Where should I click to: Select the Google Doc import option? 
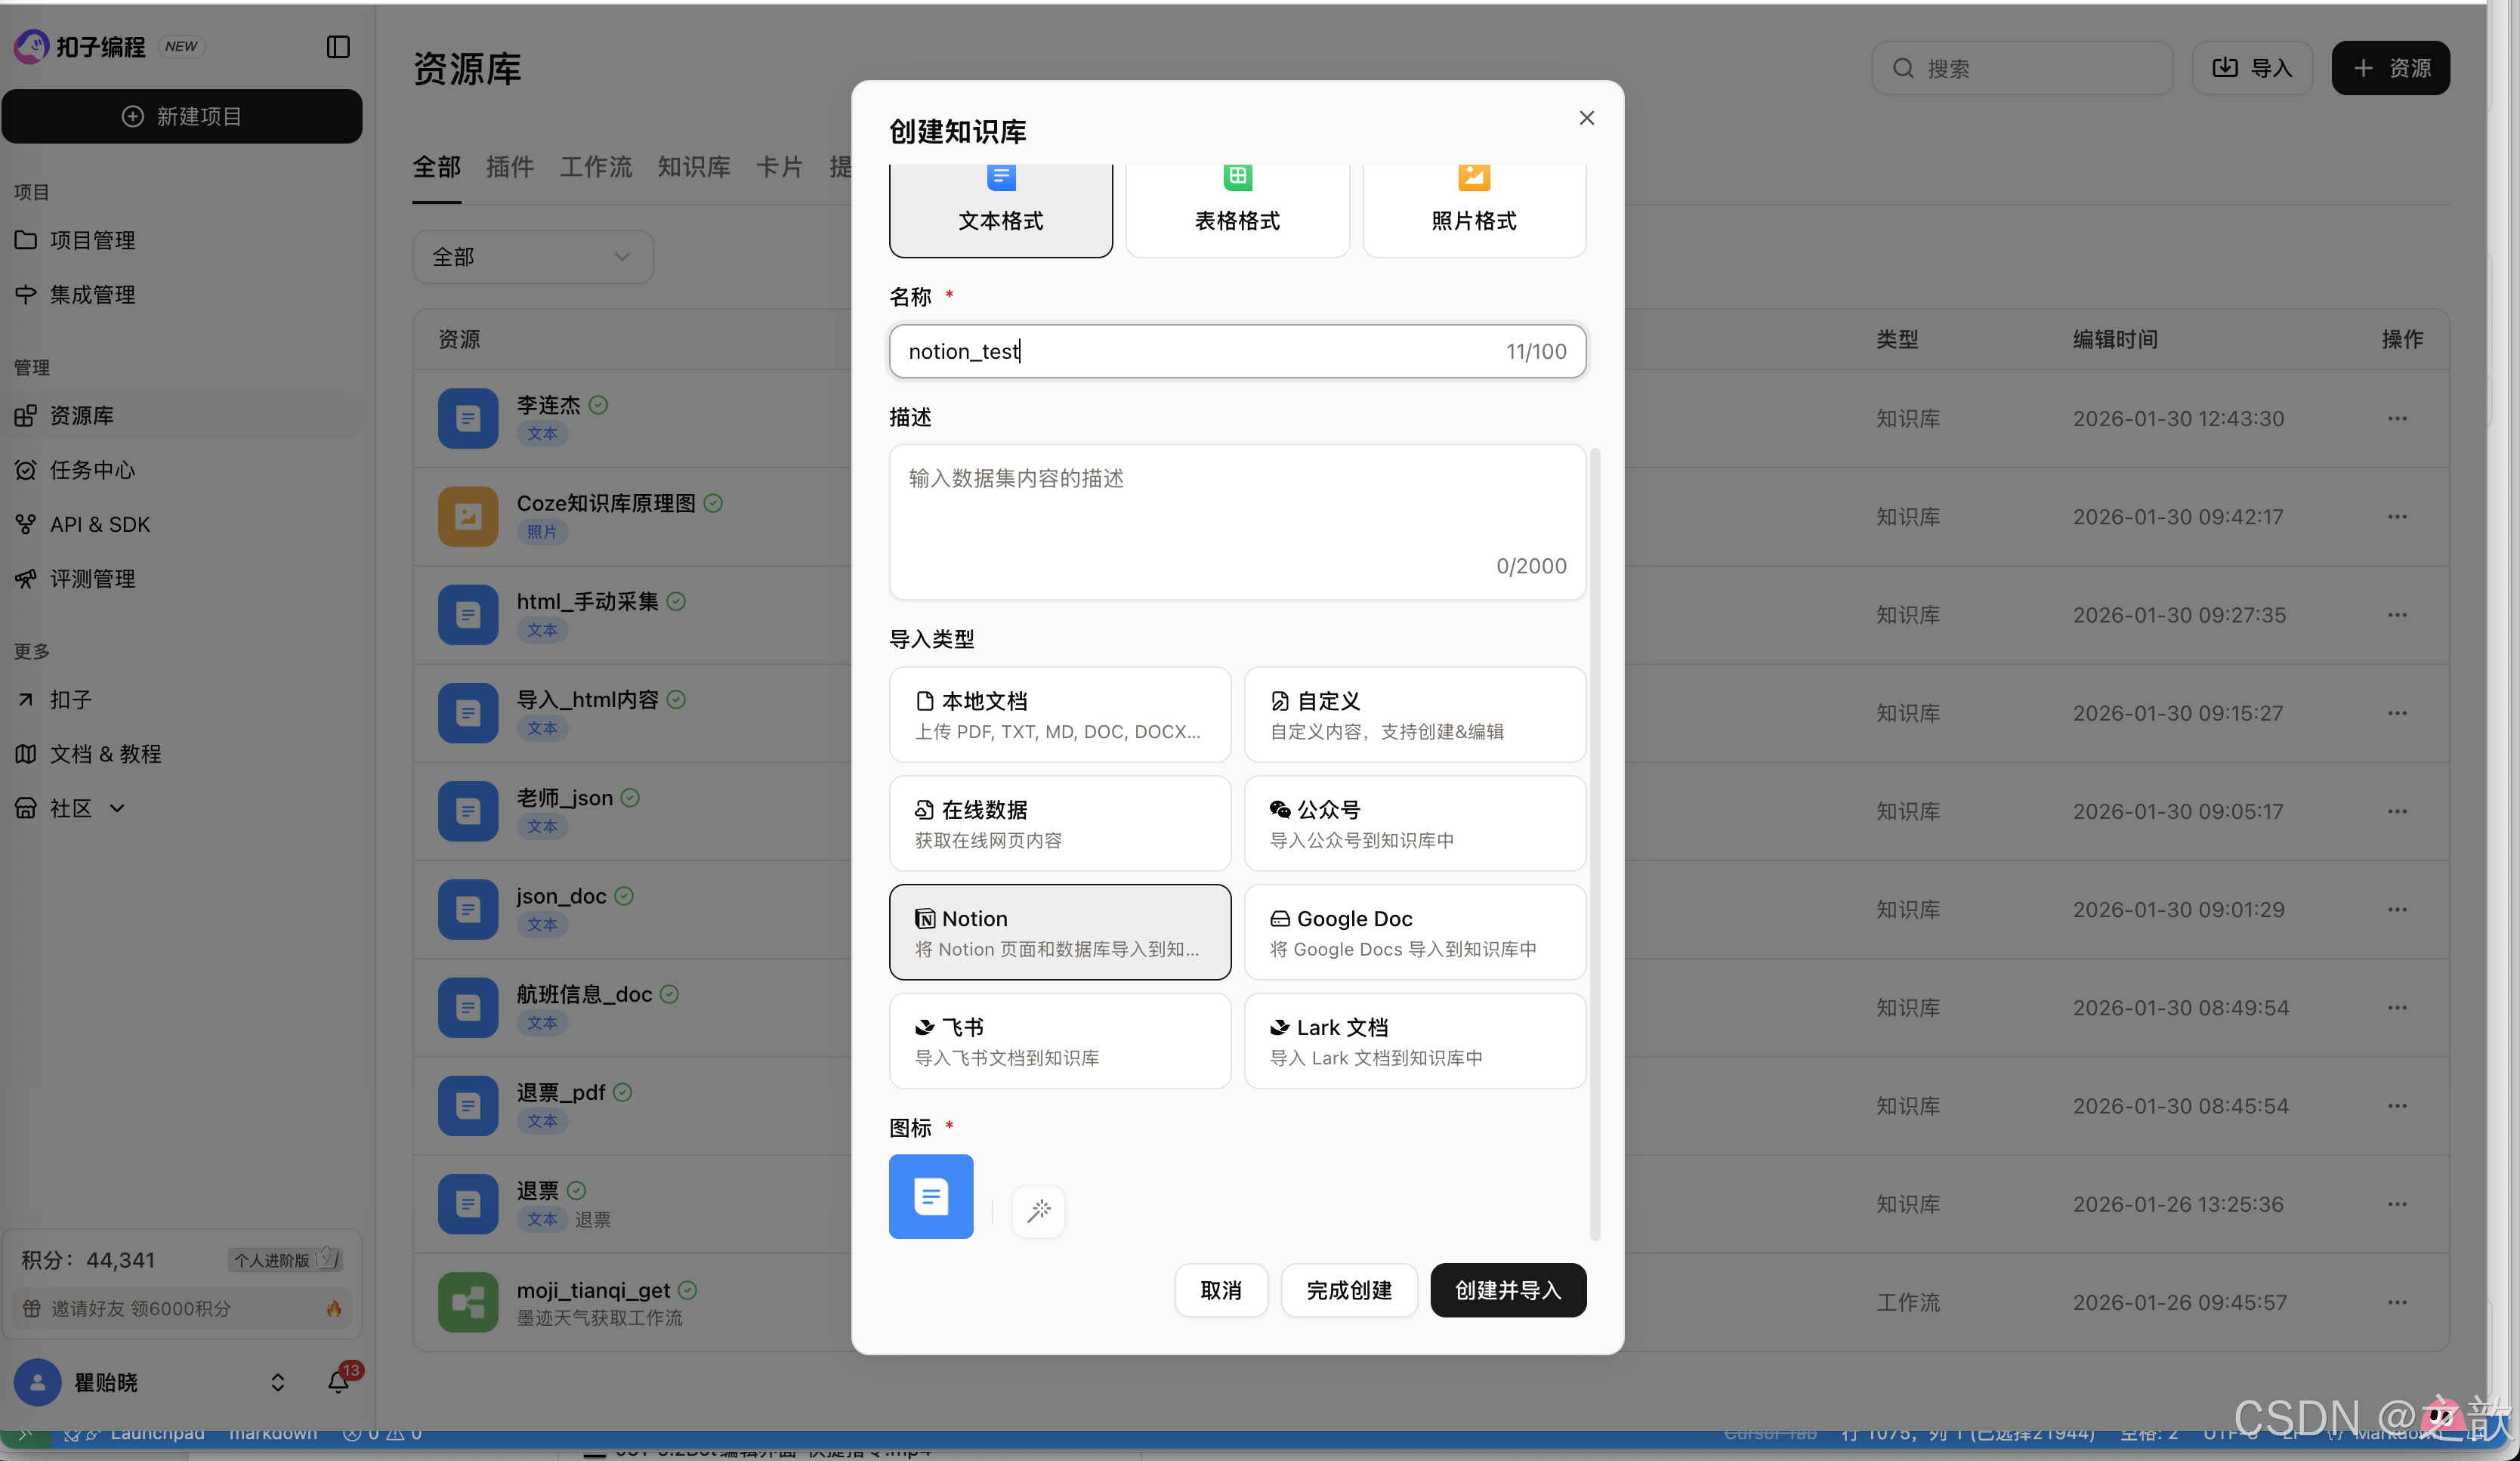[x=1413, y=931]
